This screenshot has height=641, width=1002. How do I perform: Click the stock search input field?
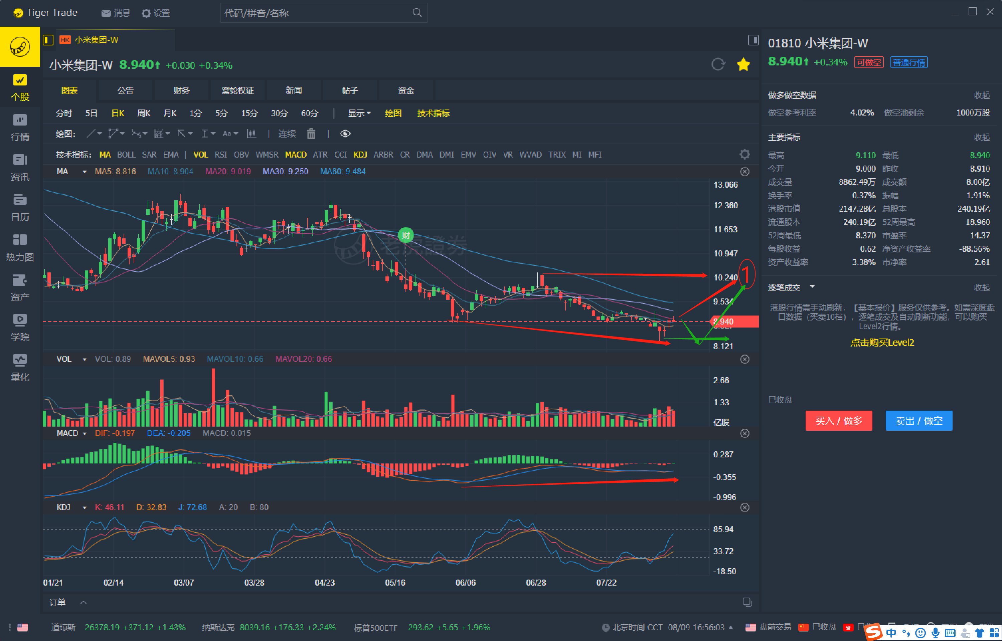point(316,13)
